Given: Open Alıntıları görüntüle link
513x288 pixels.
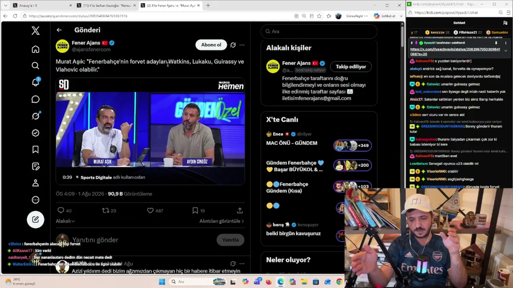Looking at the screenshot, I should (x=222, y=221).
